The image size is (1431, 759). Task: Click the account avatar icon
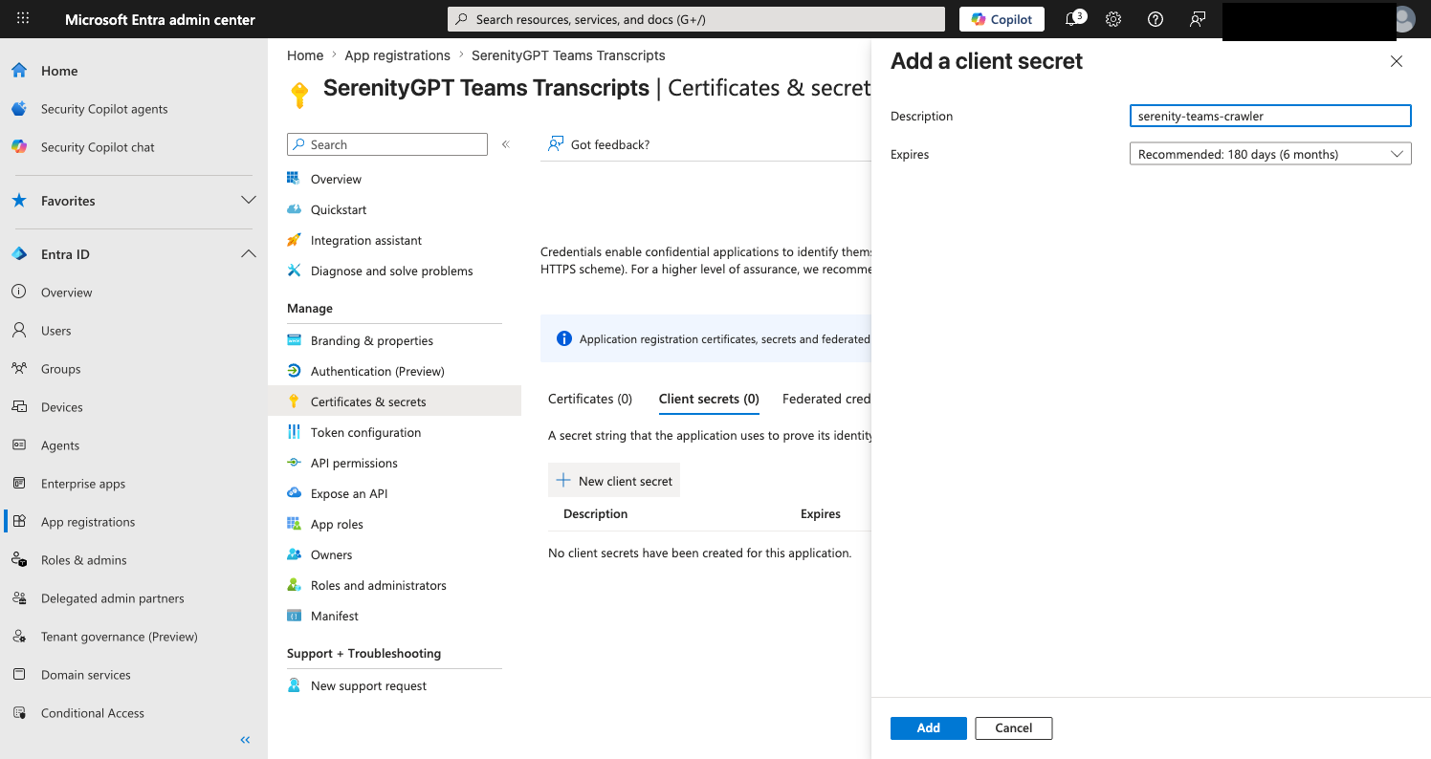[x=1403, y=19]
